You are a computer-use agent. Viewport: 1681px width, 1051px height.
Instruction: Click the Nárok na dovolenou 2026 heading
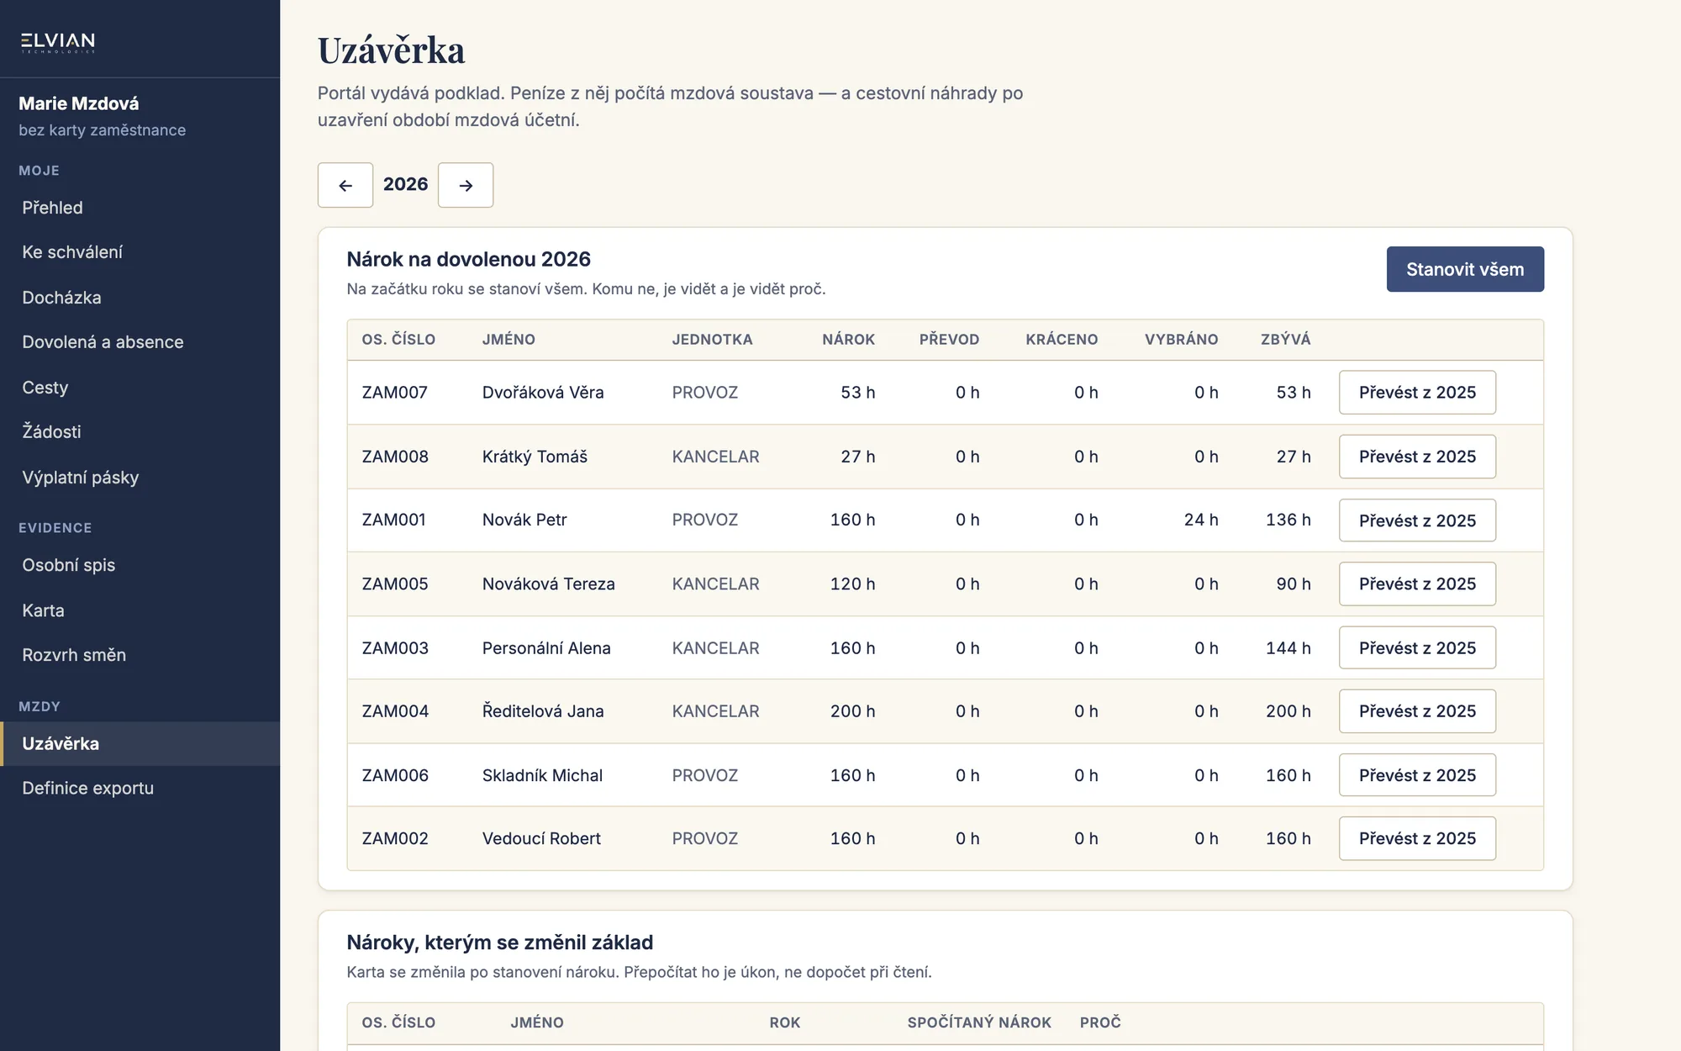tap(469, 259)
